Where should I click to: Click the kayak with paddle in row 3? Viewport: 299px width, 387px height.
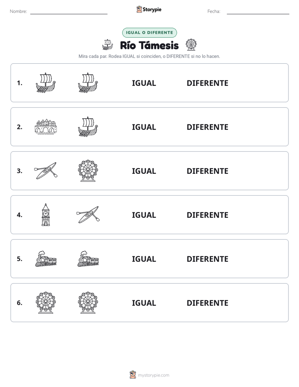coord(46,170)
